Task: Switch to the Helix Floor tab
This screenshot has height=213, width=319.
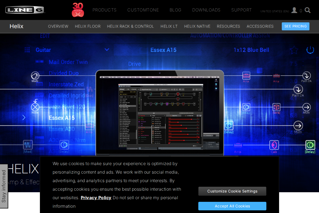Action: pos(88,26)
